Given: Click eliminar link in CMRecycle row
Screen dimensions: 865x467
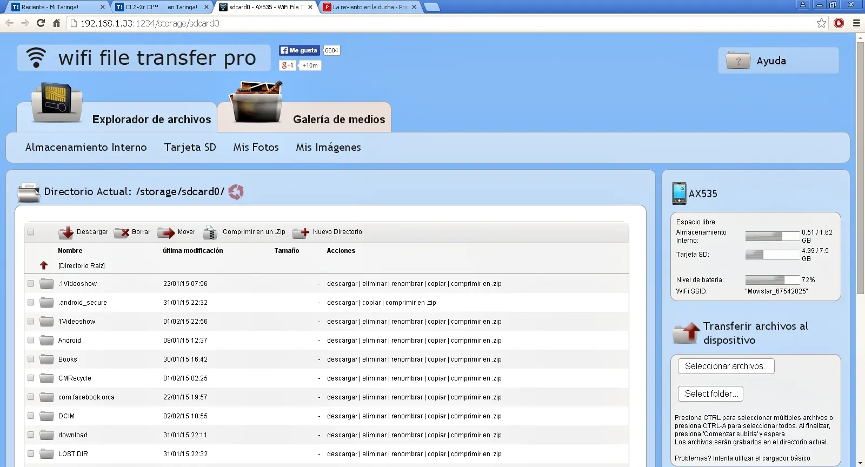Looking at the screenshot, I should 374,378.
